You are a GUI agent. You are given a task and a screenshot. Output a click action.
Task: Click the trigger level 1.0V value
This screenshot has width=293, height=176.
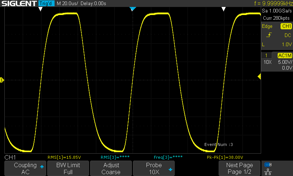tap(287, 44)
